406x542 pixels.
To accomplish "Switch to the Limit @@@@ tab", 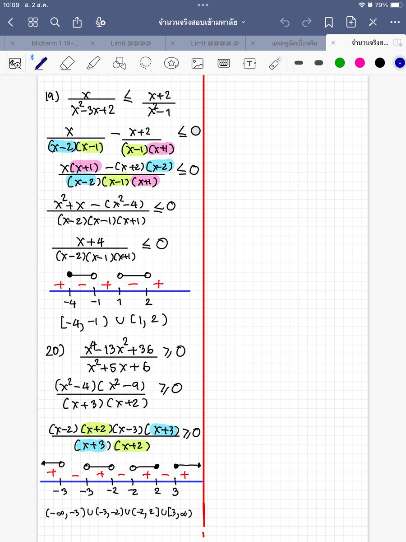I will [x=131, y=43].
